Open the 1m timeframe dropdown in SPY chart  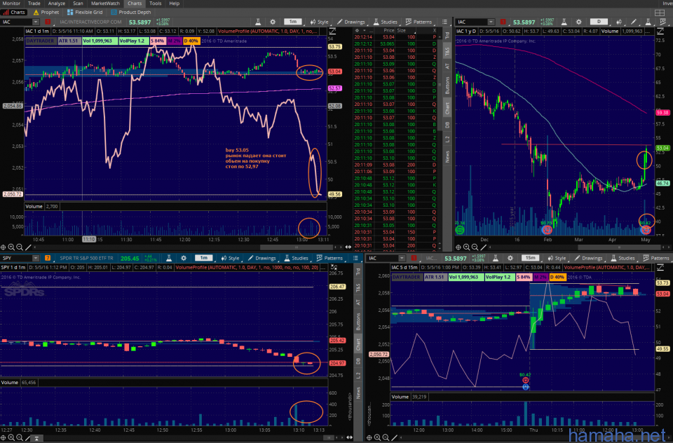[203, 257]
